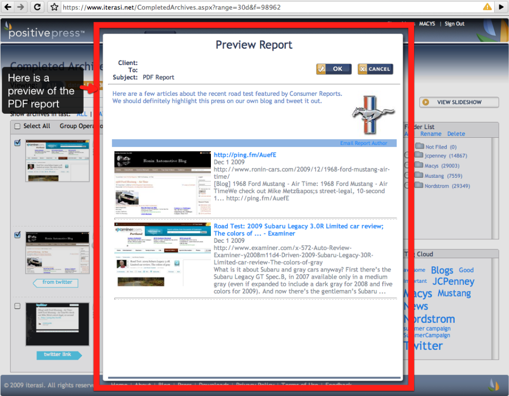Click the JCPenney tag in Tag Cloud

(x=453, y=282)
